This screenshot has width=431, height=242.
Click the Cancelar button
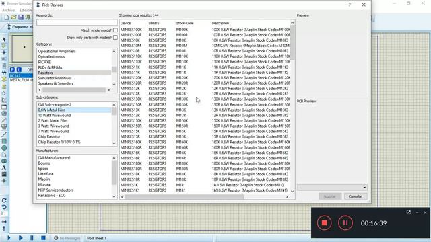(355, 196)
